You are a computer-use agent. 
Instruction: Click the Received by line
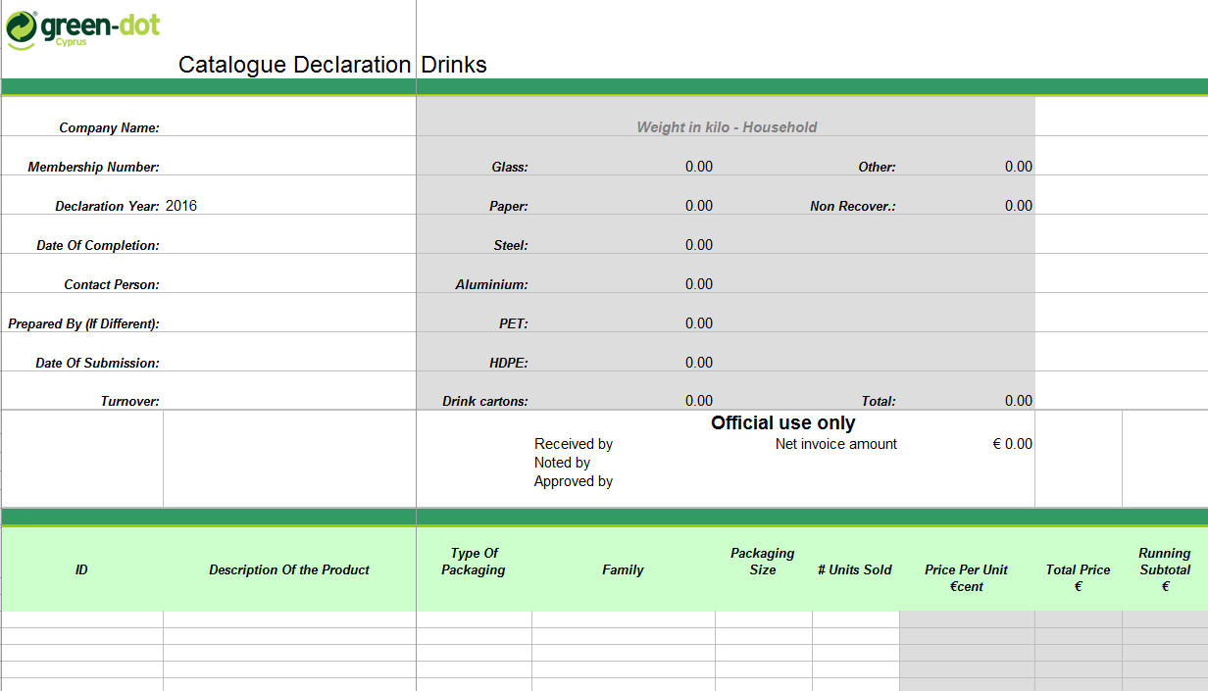(574, 444)
